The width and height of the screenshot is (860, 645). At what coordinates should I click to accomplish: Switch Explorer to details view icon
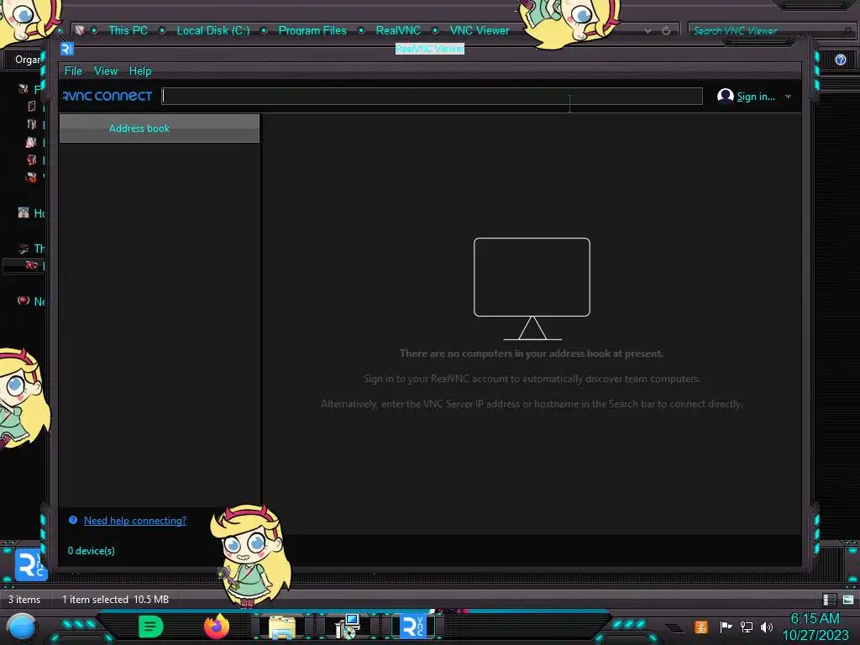click(x=829, y=600)
